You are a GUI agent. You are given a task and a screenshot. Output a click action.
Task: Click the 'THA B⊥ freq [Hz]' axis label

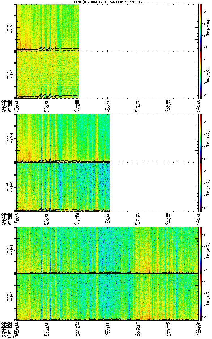point(9,27)
